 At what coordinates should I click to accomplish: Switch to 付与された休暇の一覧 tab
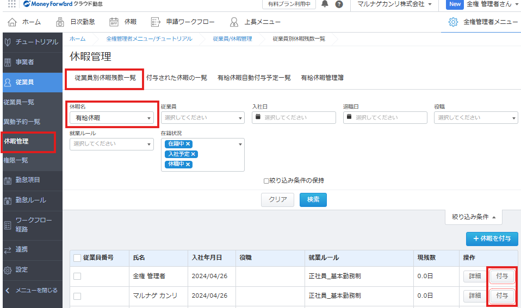[x=177, y=78]
